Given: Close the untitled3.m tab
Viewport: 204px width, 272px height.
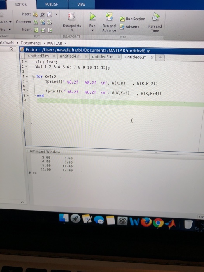Looking at the screenshot, I should click(x=54, y=56).
